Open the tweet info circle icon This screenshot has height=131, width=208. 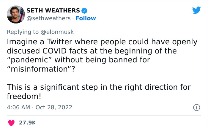196,107
